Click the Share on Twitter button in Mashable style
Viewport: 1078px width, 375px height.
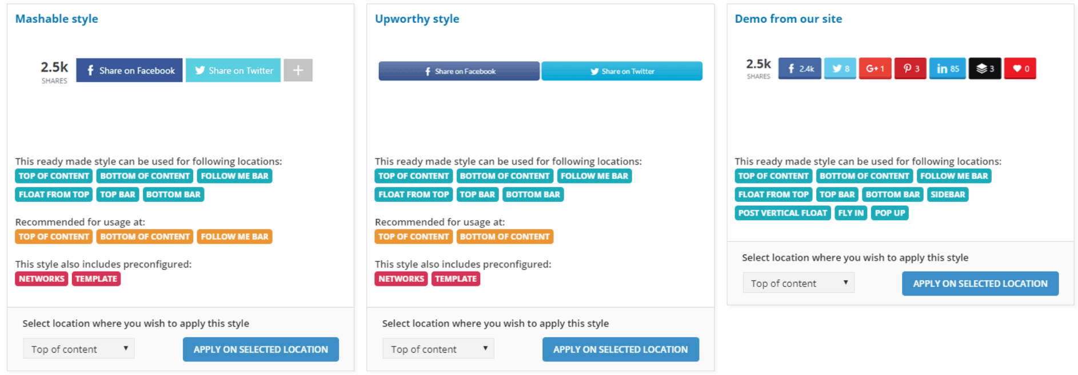point(233,70)
